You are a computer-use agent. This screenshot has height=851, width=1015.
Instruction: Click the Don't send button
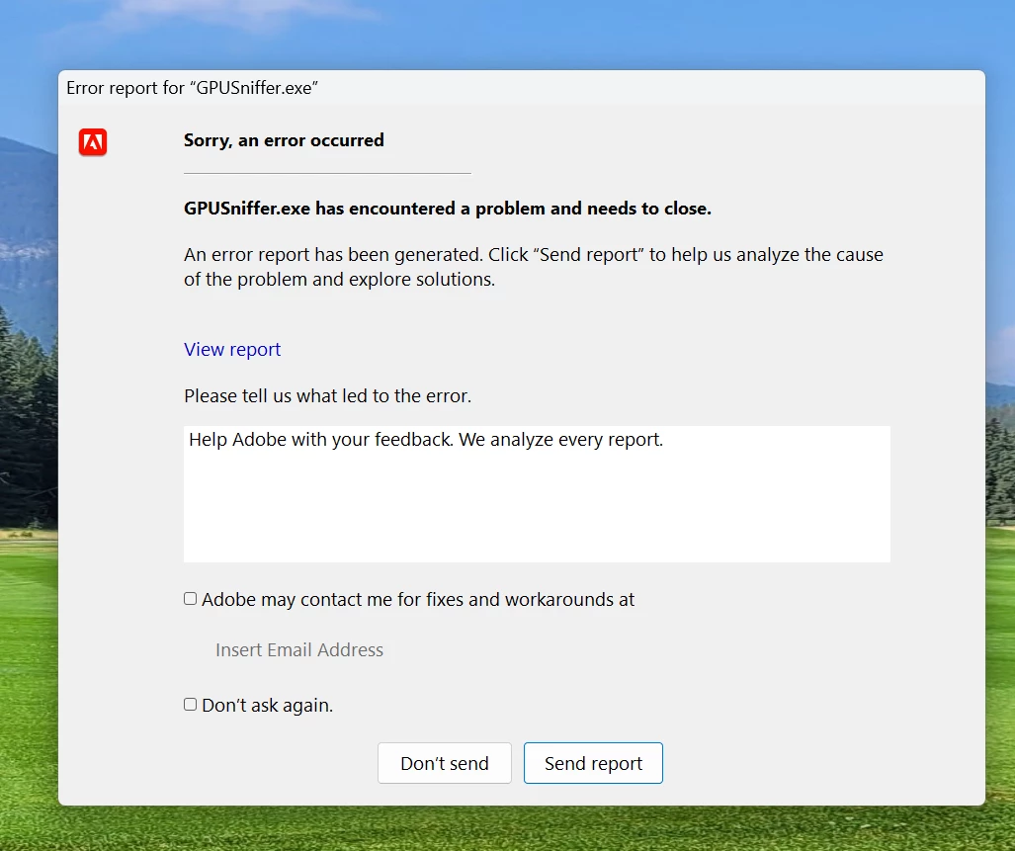coord(445,763)
